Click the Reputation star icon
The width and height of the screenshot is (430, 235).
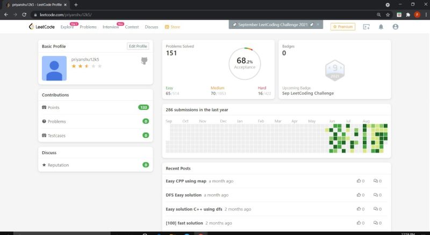pos(44,165)
